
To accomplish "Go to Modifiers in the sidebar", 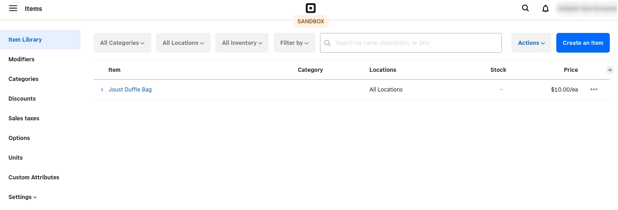I will (x=21, y=59).
